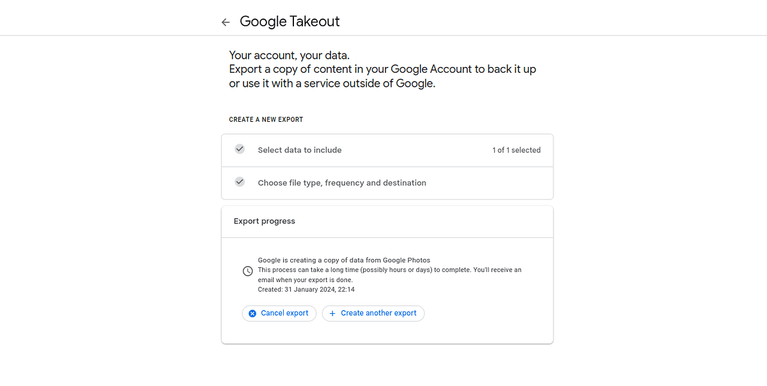The width and height of the screenshot is (767, 386).
Task: Click the "Your account, your data." heading
Action: 290,56
